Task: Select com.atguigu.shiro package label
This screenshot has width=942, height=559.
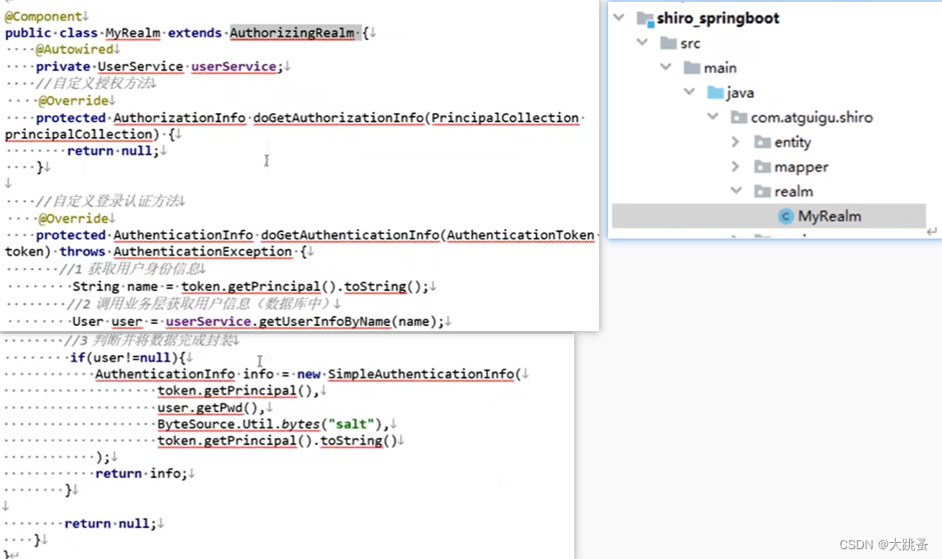Action: [812, 117]
